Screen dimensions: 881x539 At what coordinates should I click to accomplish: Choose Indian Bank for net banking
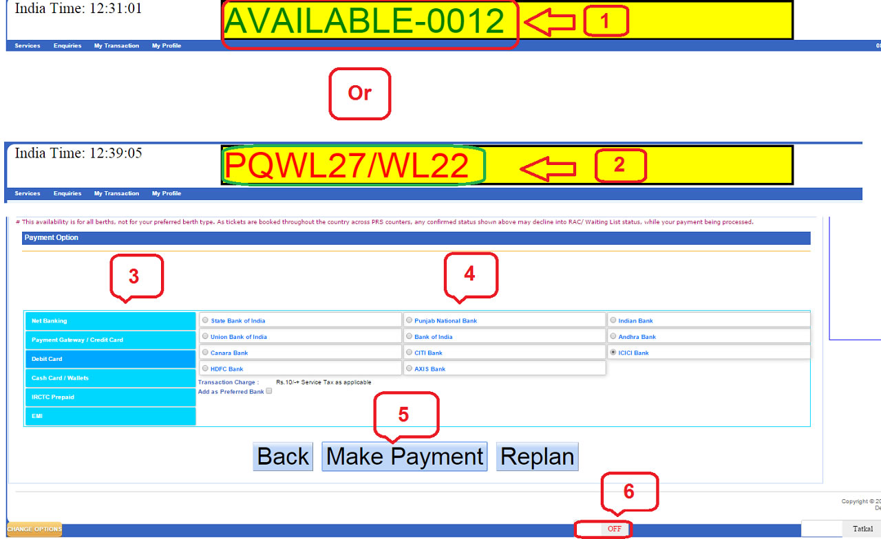point(613,320)
